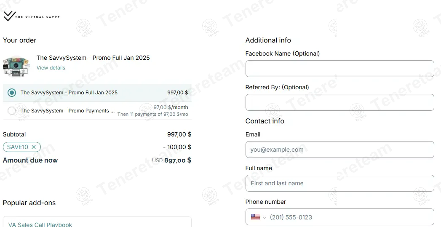441x227 pixels.
Task: Click the product title in Your order
Action: click(x=93, y=58)
